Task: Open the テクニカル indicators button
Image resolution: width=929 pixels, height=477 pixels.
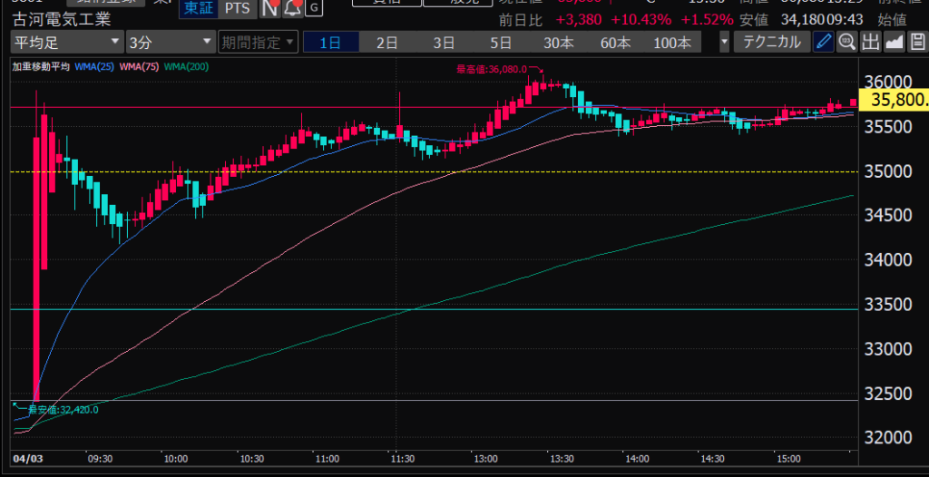Action: click(772, 42)
